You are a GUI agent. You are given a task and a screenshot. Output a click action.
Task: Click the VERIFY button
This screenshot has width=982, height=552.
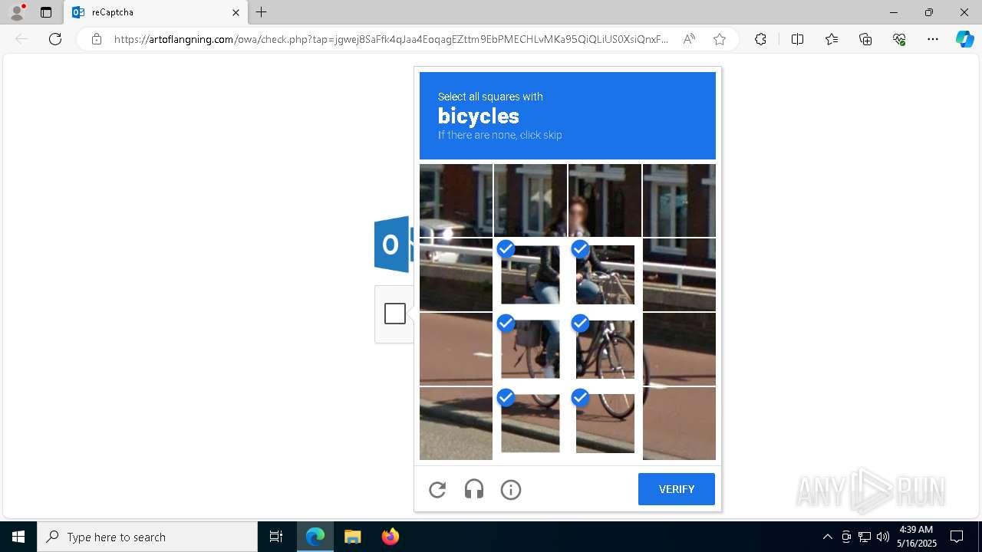click(676, 489)
